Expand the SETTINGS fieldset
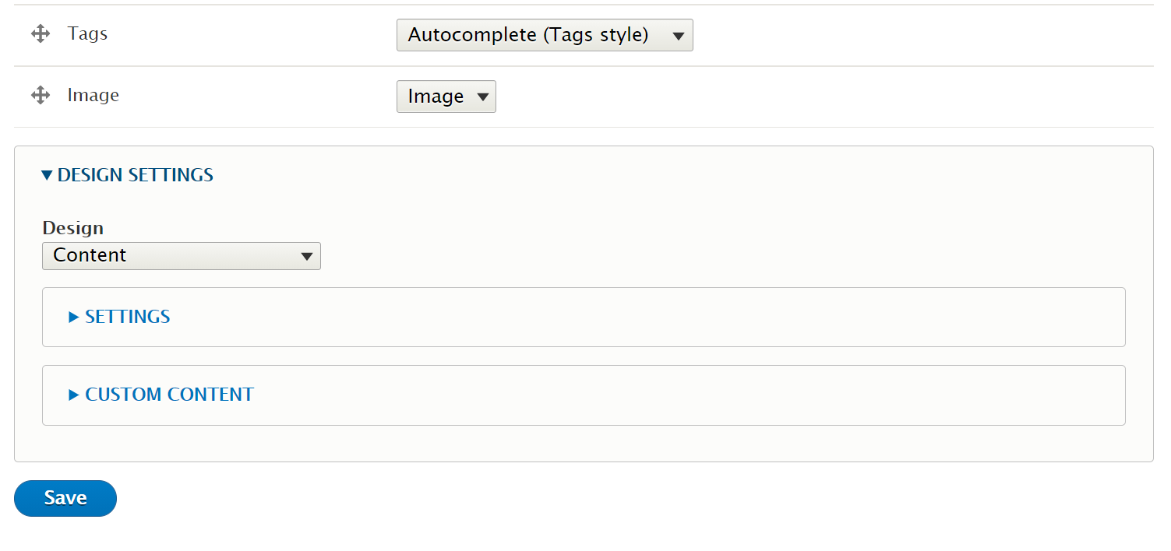 [120, 317]
